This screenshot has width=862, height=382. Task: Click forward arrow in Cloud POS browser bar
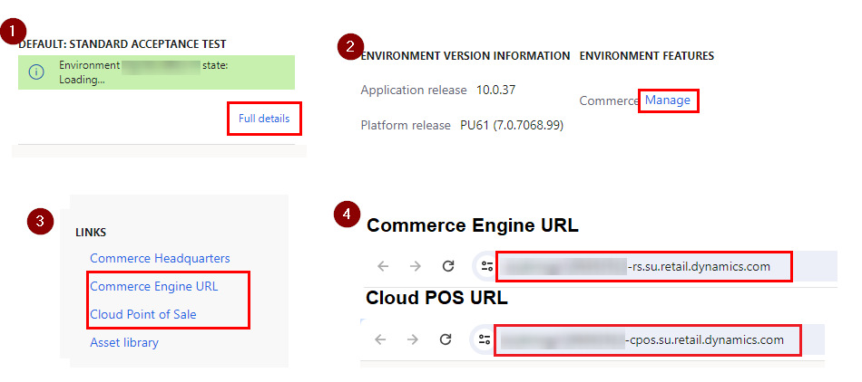click(x=413, y=339)
